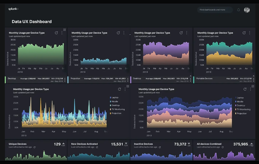Toggle TV Monitoring in the spiky line chart legend
The width and height of the screenshot is (259, 164).
tap(117, 109)
